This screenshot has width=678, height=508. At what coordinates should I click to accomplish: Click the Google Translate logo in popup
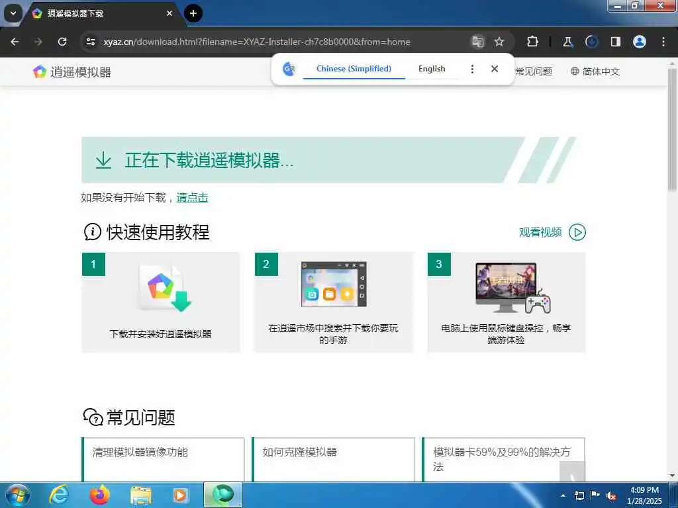tap(289, 69)
